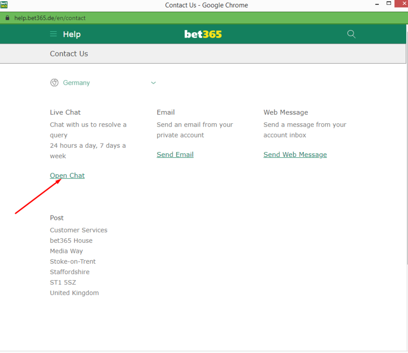This screenshot has width=408, height=353.
Task: Select the Help label in header
Action: (72, 34)
